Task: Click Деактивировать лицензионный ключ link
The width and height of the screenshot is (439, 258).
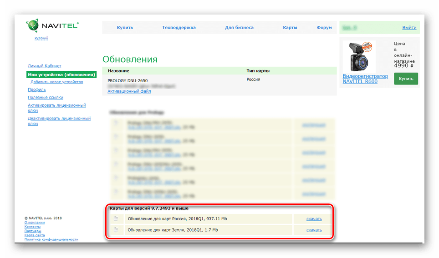Action: (59, 121)
